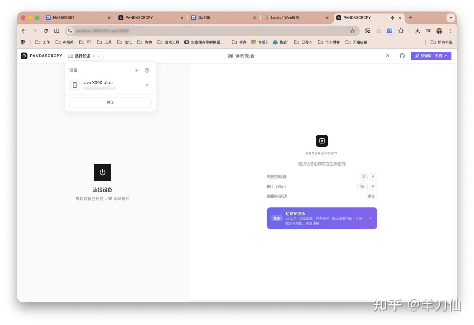Add a new device with plus icon
Screen dimensions: 474x325
point(137,70)
